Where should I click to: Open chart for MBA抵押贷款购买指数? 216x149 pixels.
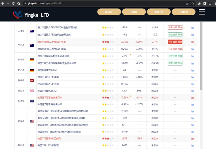193,132
